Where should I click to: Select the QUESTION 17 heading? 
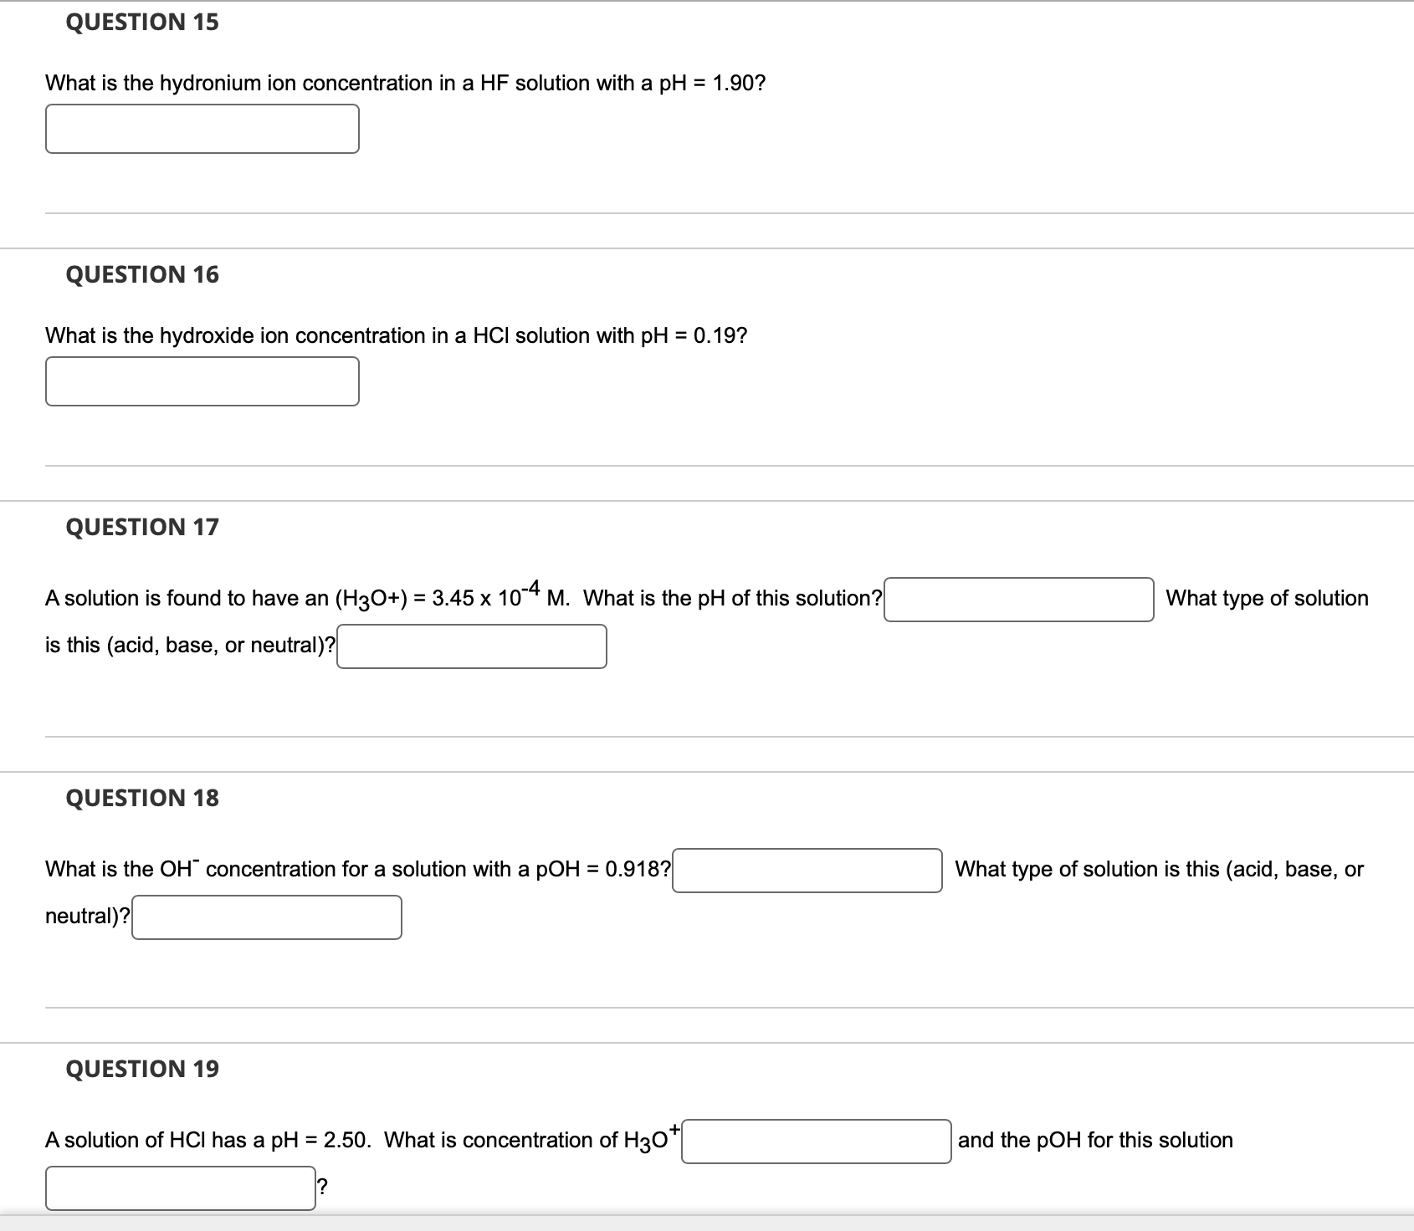point(142,526)
